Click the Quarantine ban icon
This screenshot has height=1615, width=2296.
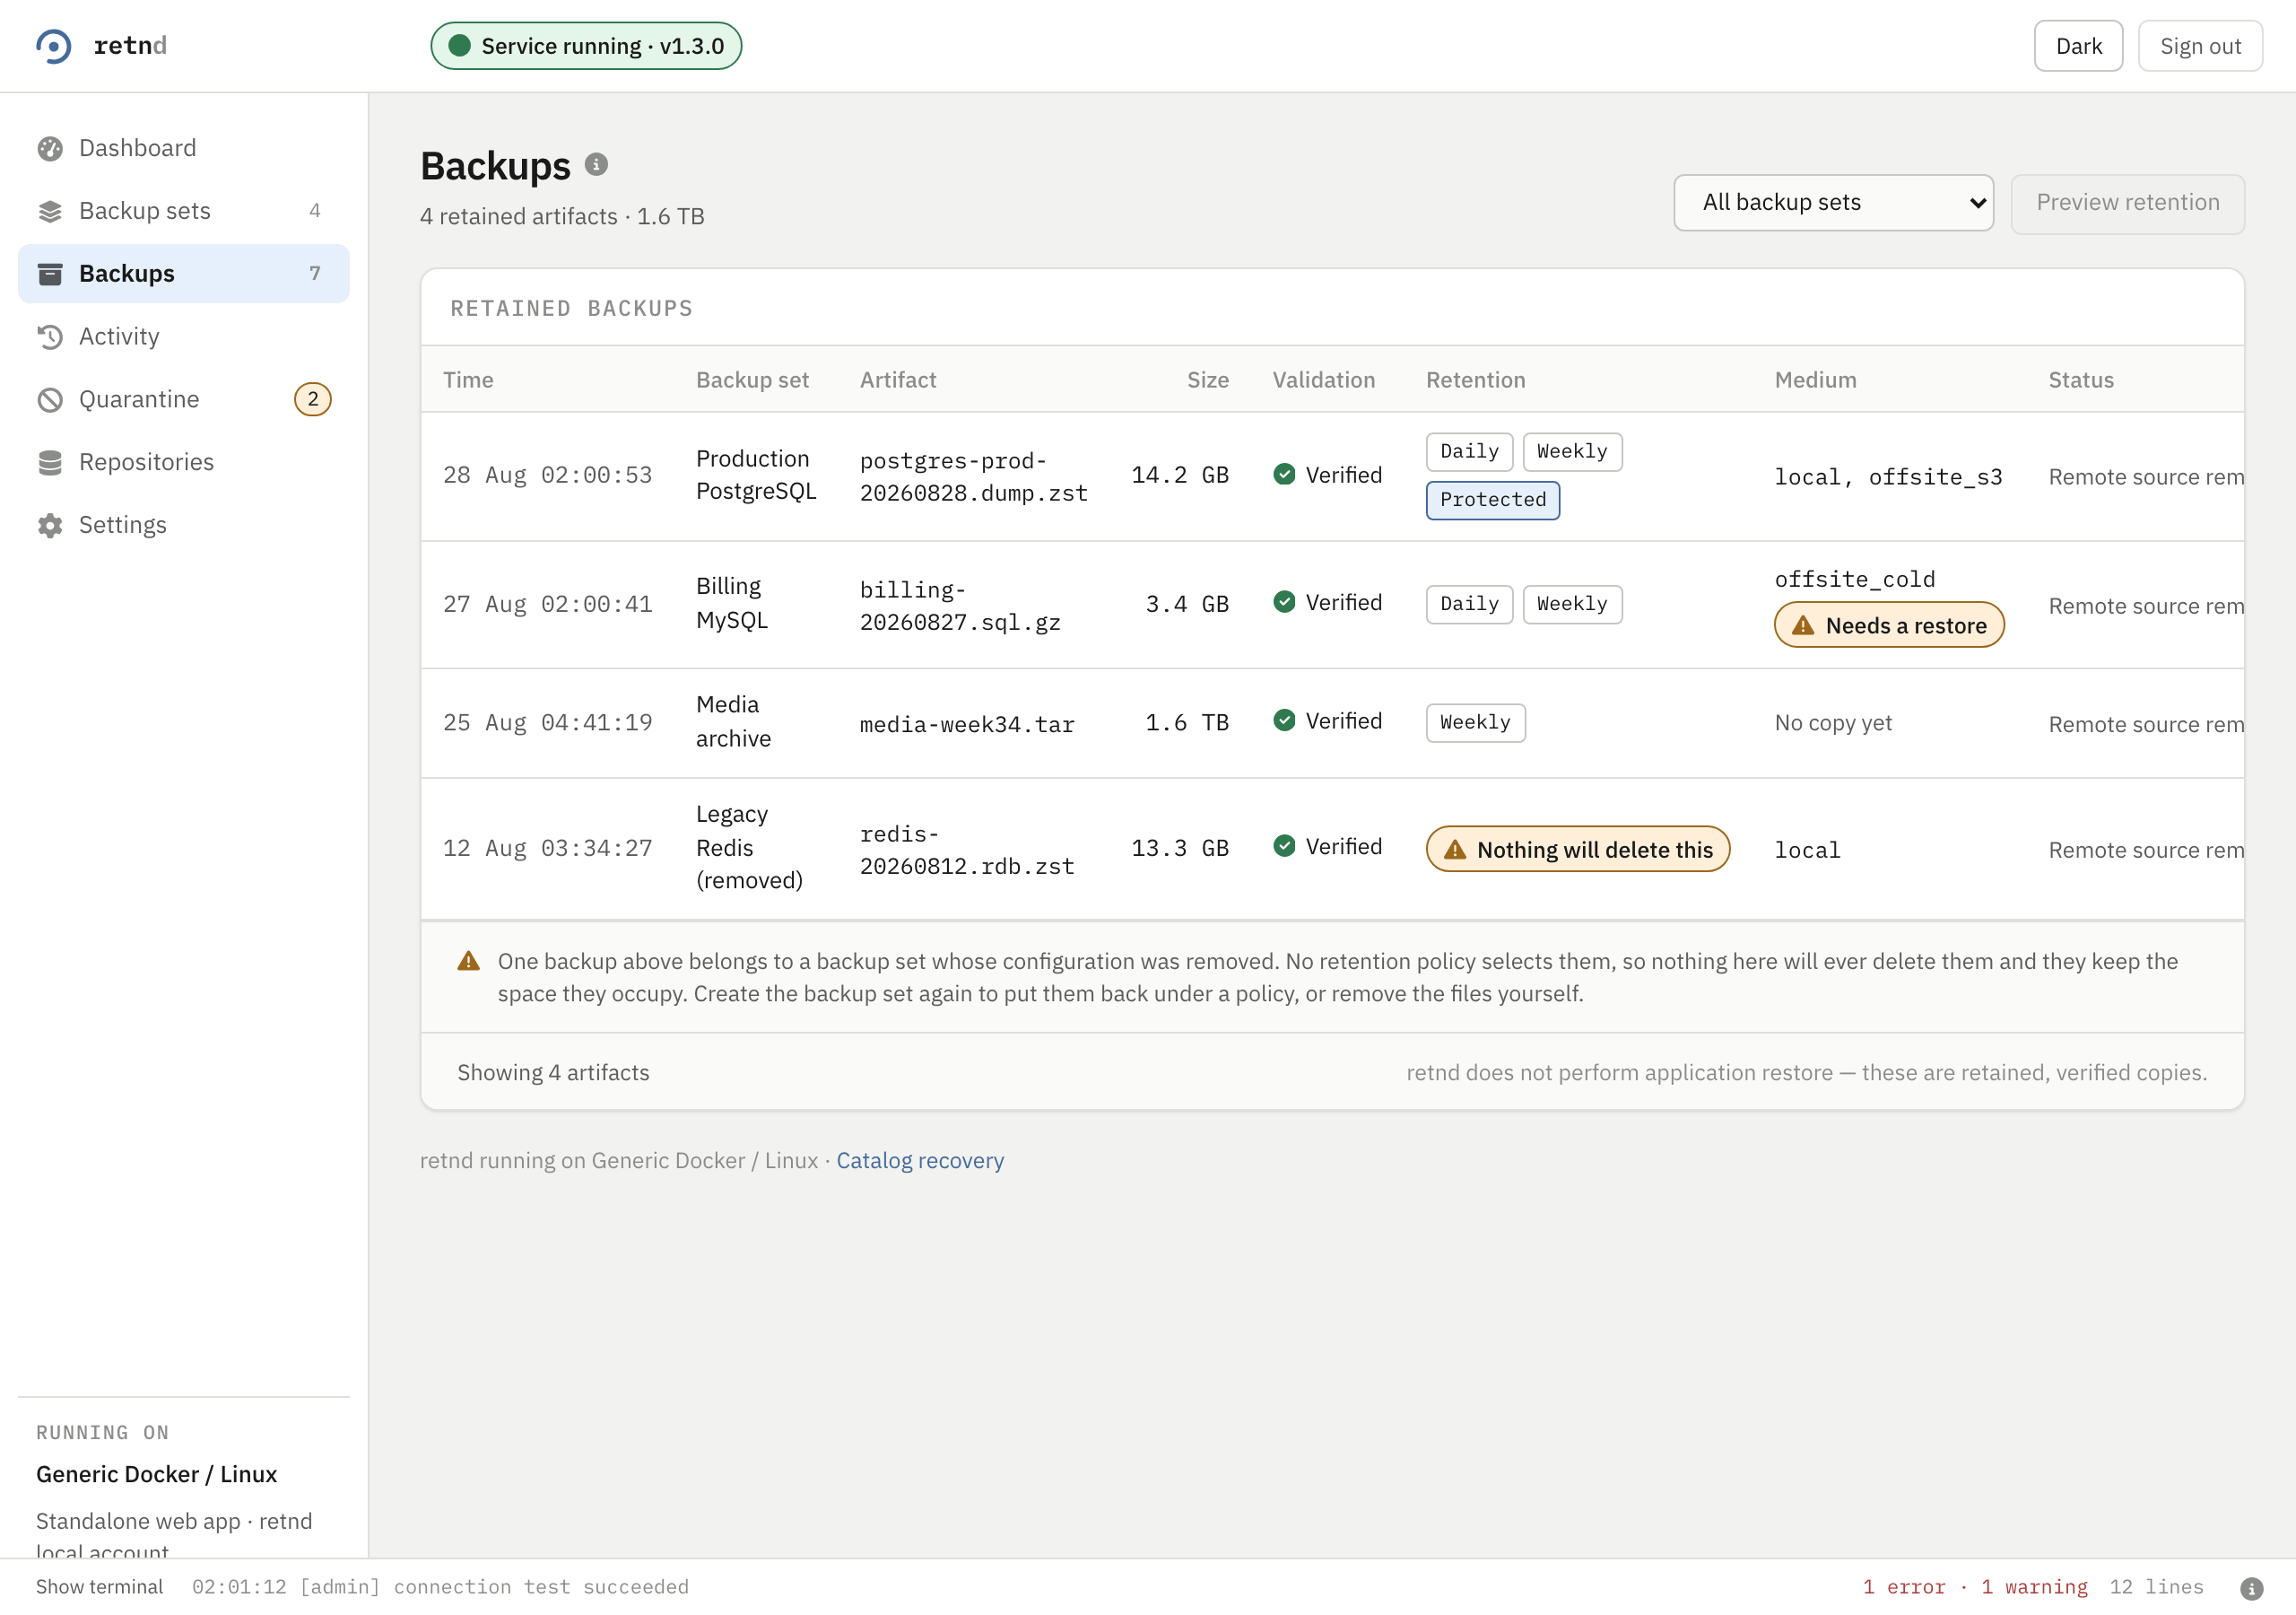[50, 399]
